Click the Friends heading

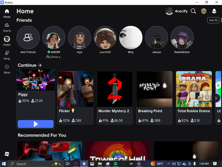(24, 20)
